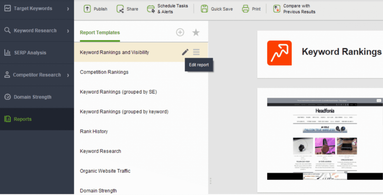This screenshot has width=383, height=195.
Task: Click the Share icon in toolbar
Action: (120, 9)
